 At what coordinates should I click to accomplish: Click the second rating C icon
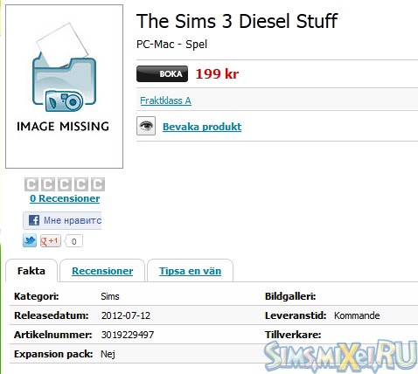(48, 184)
